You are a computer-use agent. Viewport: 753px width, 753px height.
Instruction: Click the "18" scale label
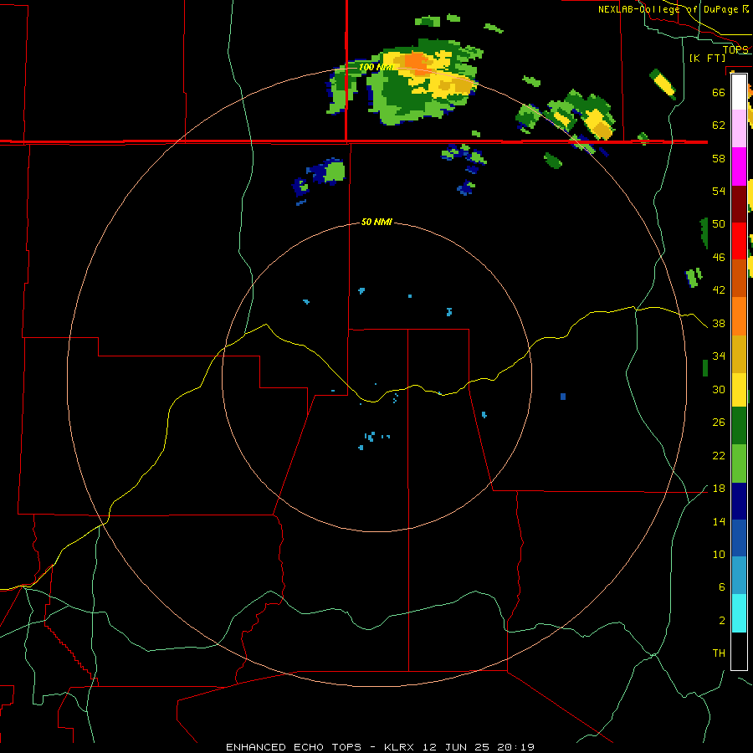tap(719, 489)
